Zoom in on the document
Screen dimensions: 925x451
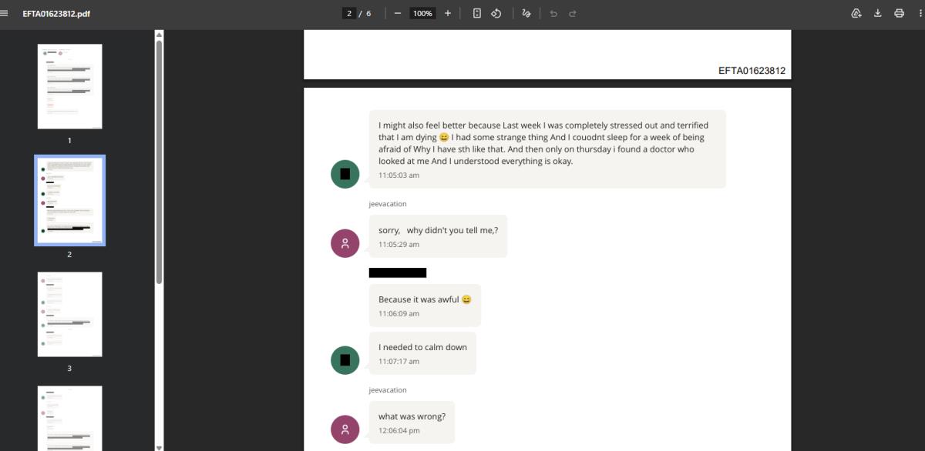coord(447,13)
